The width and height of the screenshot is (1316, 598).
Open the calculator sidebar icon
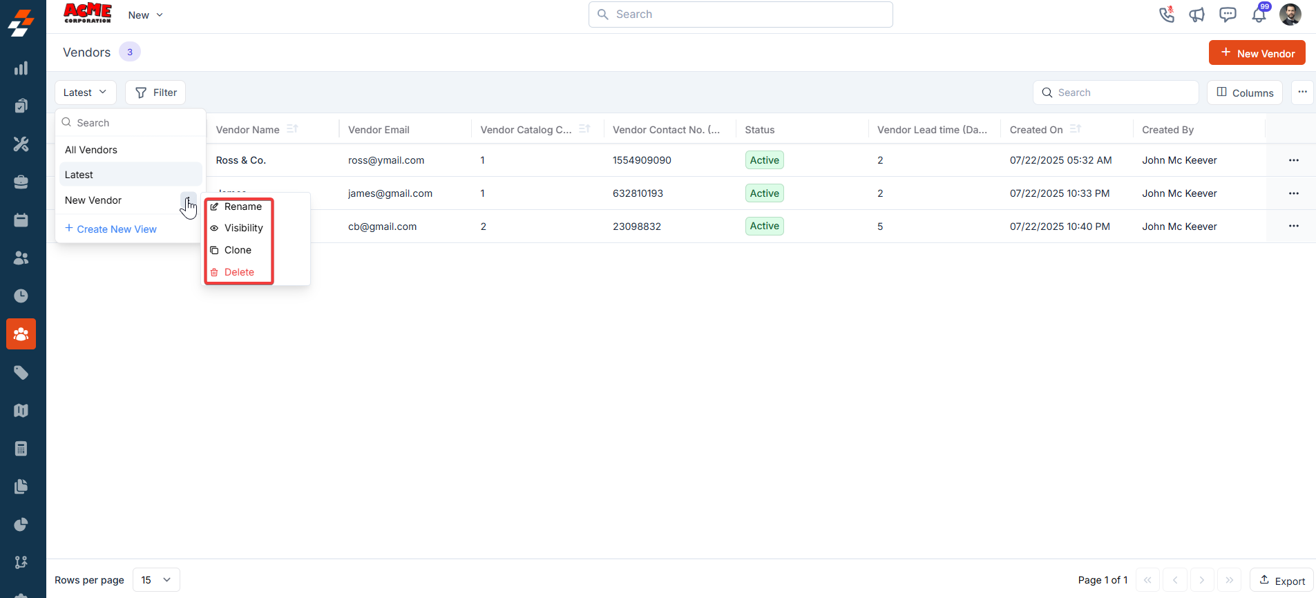tap(21, 449)
